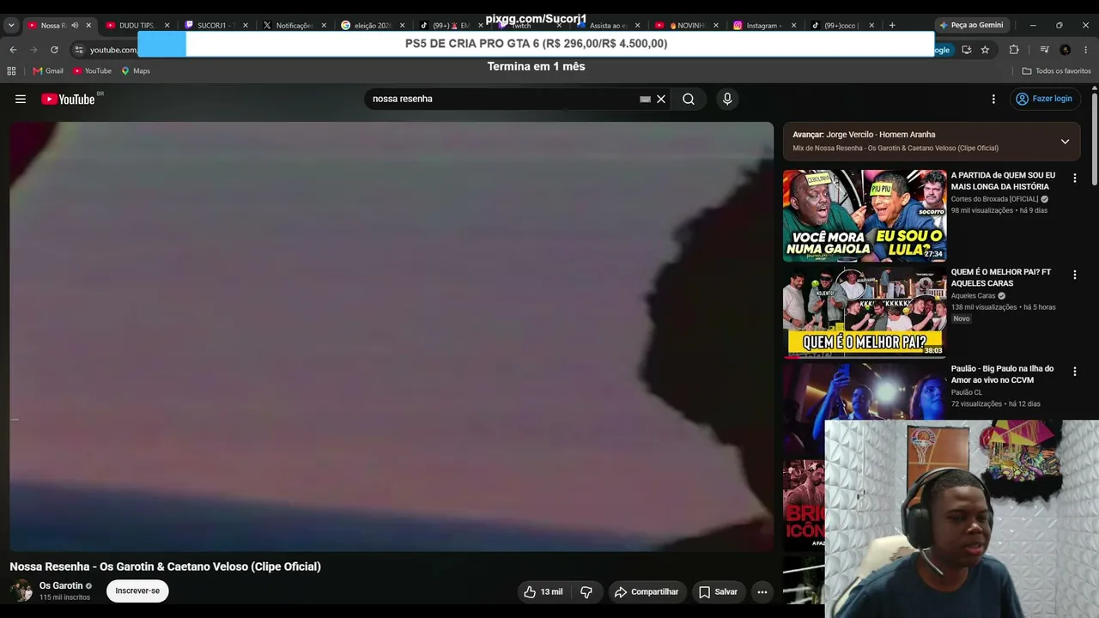Bookmark this page with star
The height and width of the screenshot is (618, 1099).
tap(985, 50)
